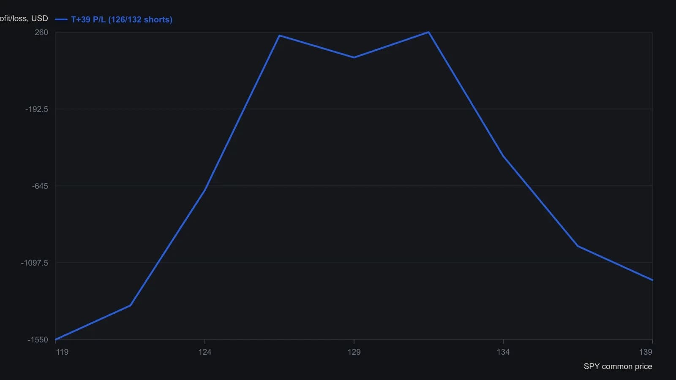
Task: Click the highest peak of the P/L line
Action: 428,32
